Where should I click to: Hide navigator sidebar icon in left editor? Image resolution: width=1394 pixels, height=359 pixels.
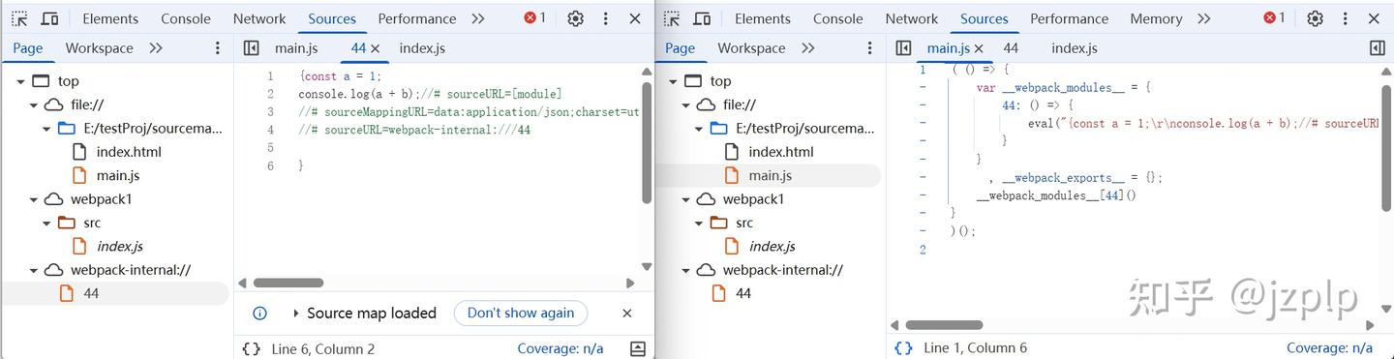251,47
